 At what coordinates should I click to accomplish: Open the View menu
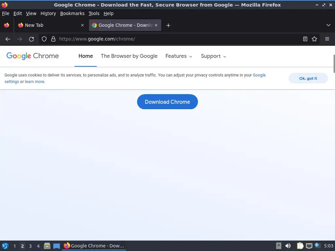point(31,13)
